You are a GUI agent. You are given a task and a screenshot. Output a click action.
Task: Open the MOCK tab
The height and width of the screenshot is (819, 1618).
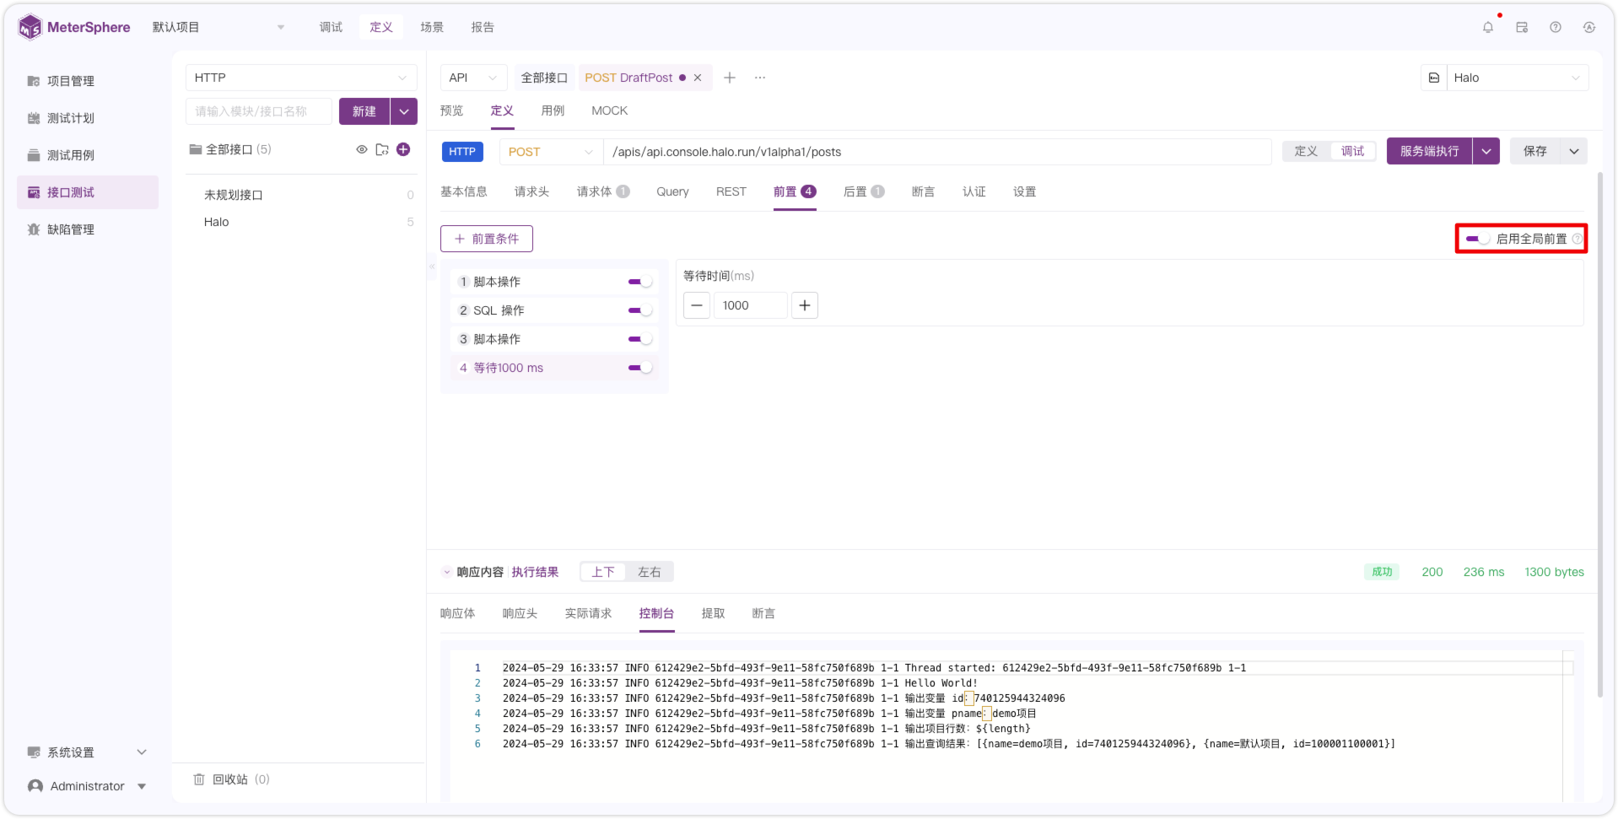pos(609,110)
